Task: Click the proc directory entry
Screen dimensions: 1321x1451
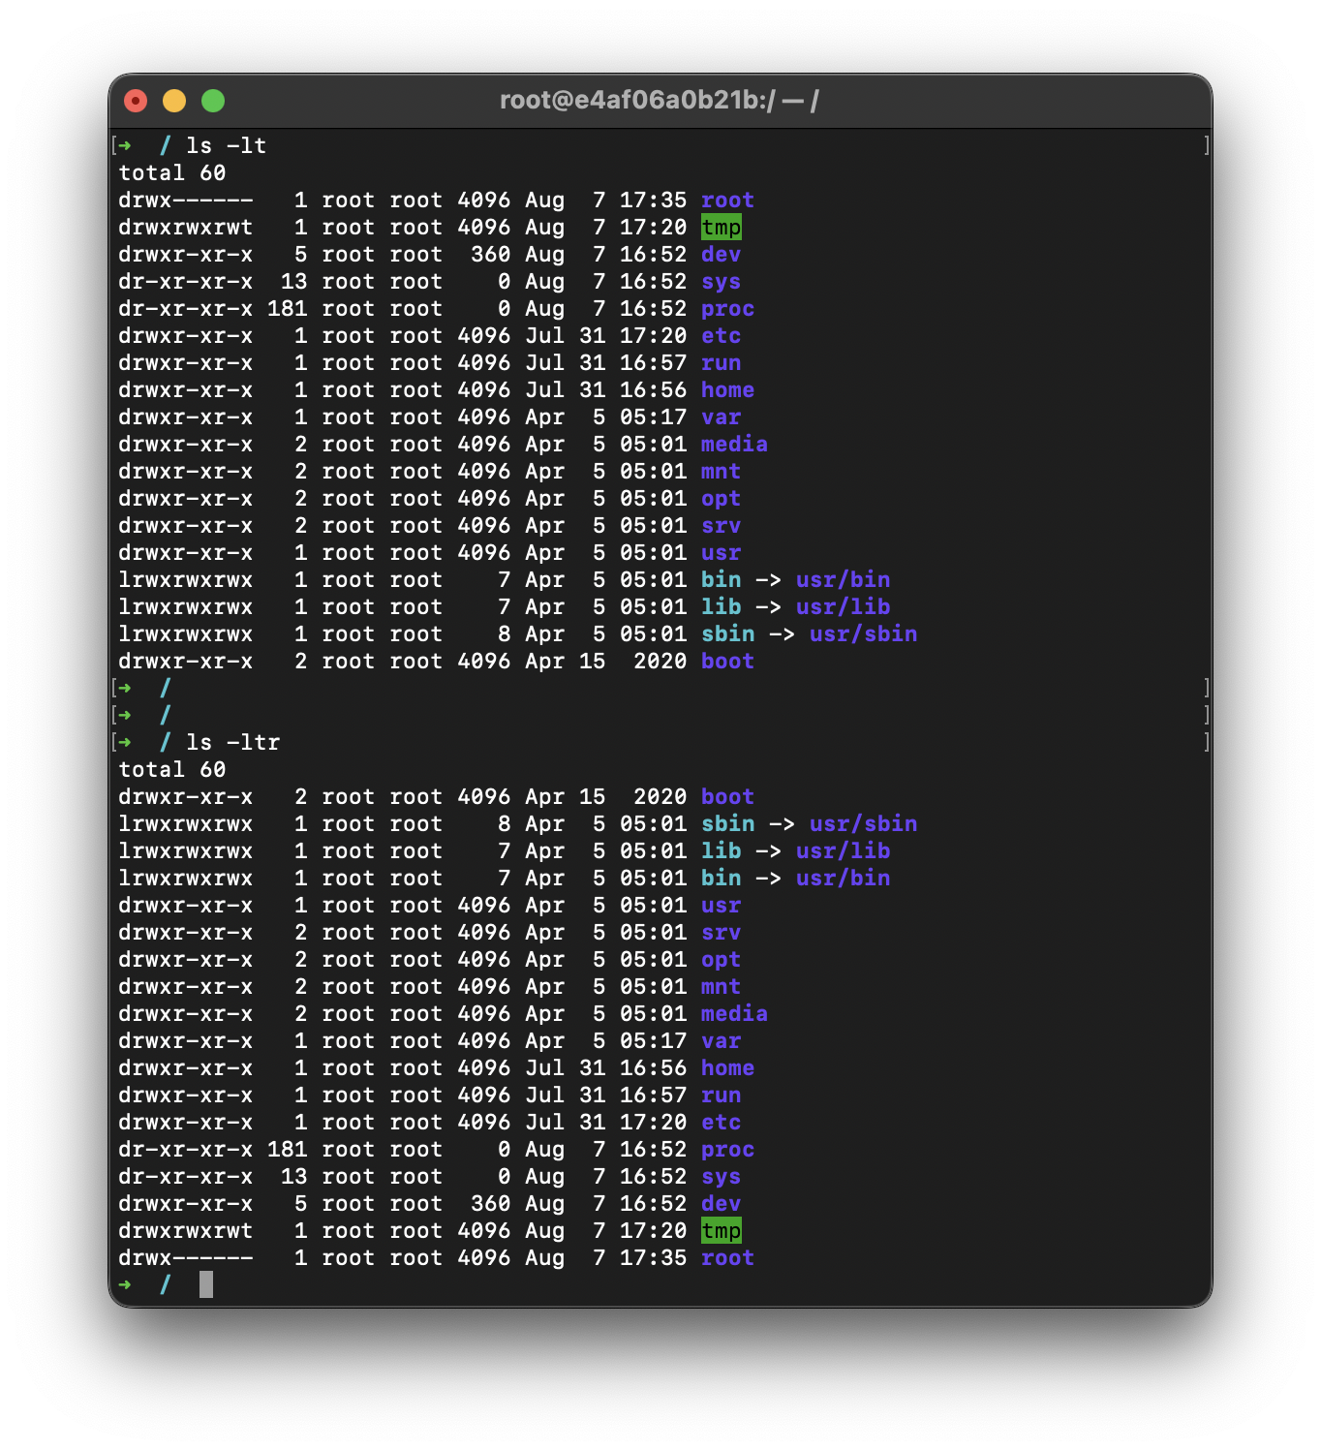Action: coord(727,308)
